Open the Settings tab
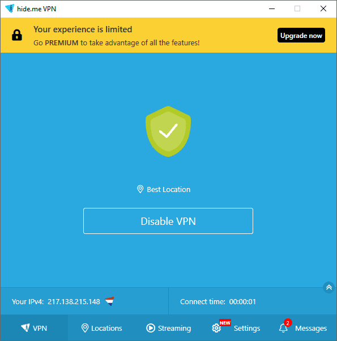This screenshot has width=337, height=341. pyautogui.click(x=236, y=328)
